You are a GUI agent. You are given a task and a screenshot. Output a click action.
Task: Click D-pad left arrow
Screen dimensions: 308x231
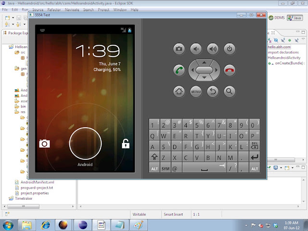pyautogui.click(x=192, y=70)
